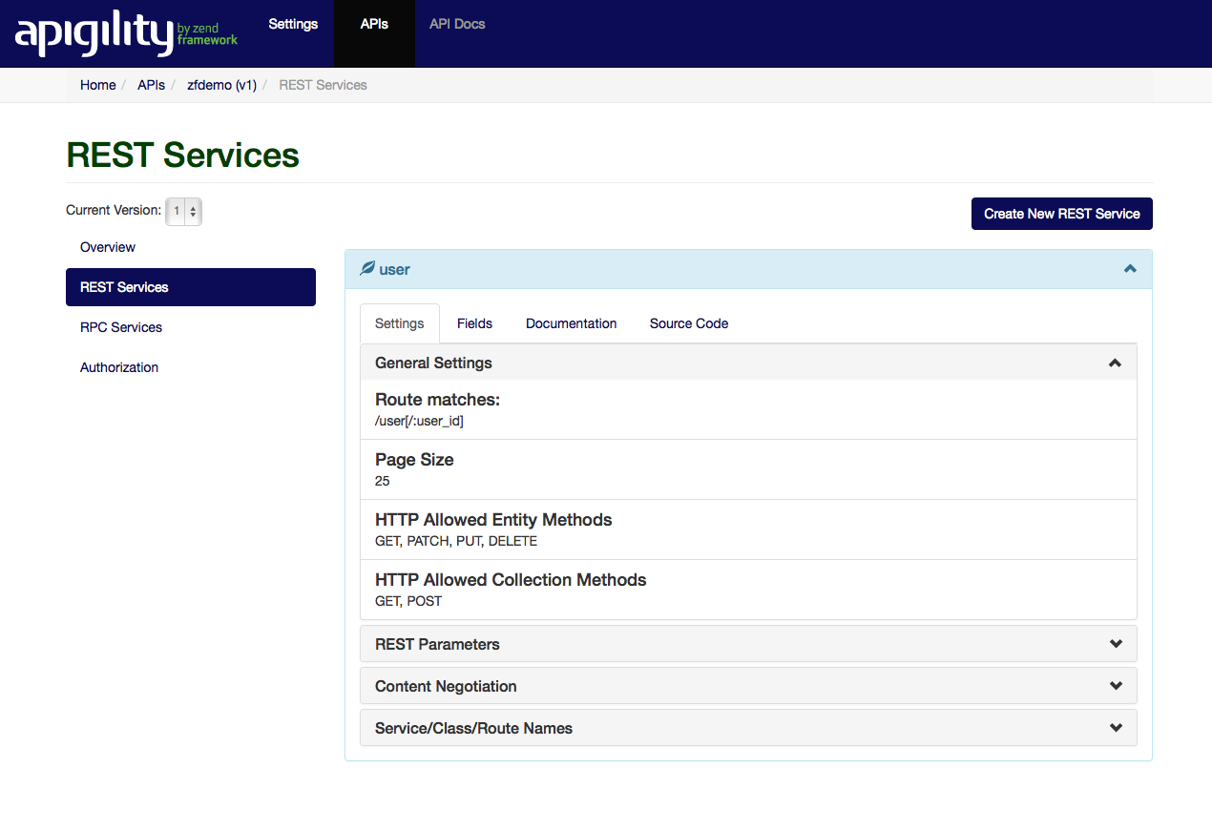Expand the Content Negotiation section
1212x830 pixels.
click(1116, 686)
